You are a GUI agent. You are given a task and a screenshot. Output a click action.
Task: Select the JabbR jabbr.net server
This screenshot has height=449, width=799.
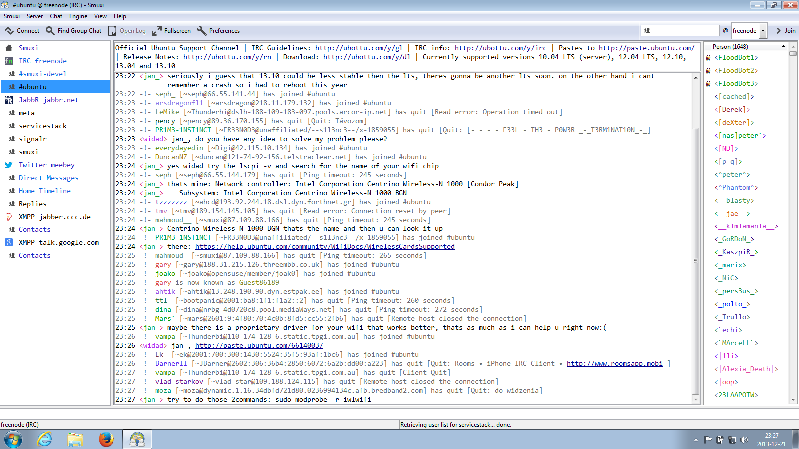tap(48, 100)
